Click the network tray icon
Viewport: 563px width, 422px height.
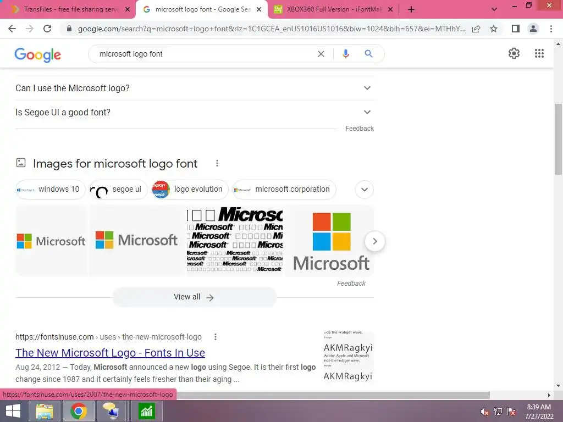498,412
